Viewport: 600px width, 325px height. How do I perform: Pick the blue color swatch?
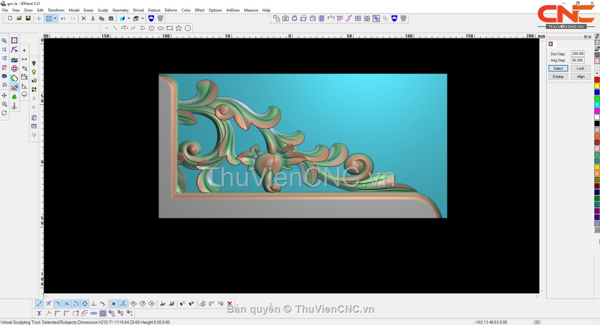coord(597,92)
